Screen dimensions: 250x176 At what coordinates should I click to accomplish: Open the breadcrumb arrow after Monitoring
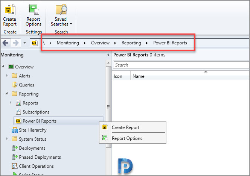85,43
